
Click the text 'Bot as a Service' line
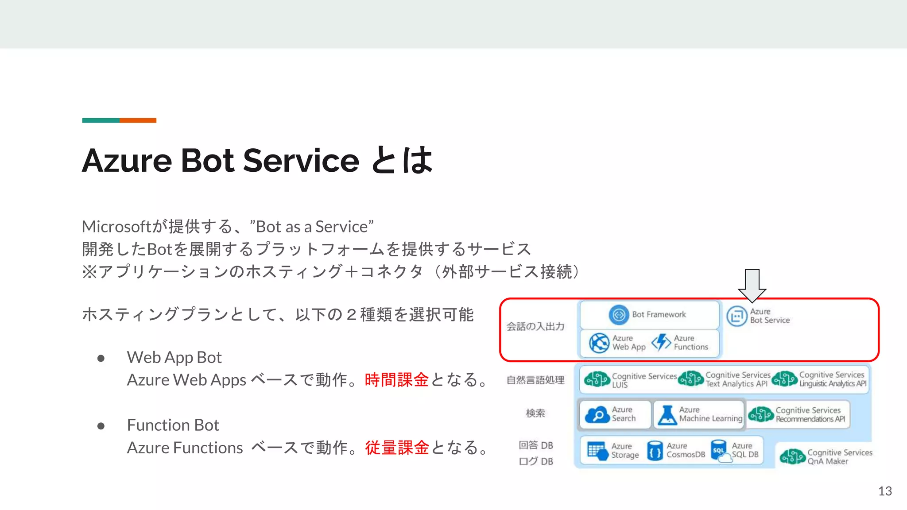228,227
